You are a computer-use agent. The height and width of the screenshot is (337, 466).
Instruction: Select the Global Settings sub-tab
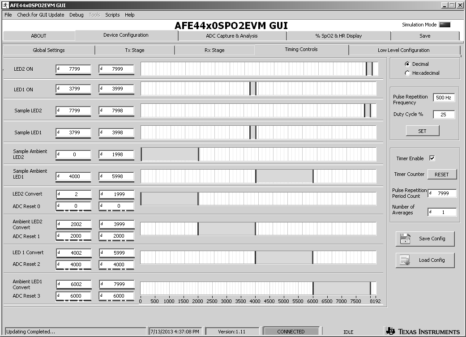point(49,50)
